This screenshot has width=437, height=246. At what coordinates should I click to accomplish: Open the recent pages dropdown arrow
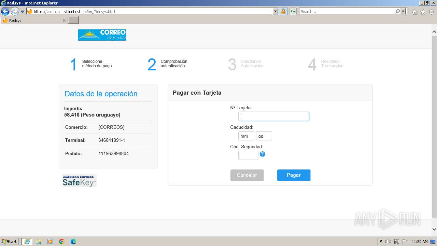23,12
